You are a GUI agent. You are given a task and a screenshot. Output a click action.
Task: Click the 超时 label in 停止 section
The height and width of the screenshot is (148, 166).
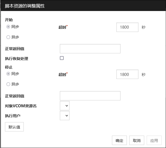[x=63, y=74]
